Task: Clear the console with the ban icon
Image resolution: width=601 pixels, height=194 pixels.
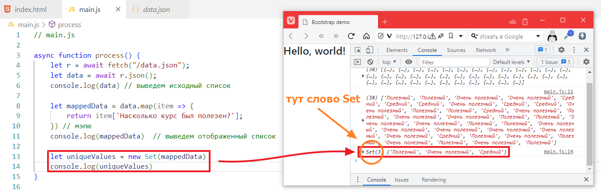Action: point(370,62)
